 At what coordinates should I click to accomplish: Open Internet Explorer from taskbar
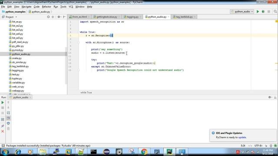click(x=18, y=152)
